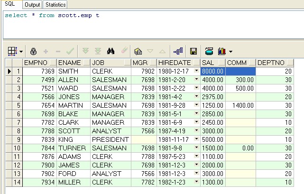Open the grid select mode icon
The image size is (304, 194).
12,51
